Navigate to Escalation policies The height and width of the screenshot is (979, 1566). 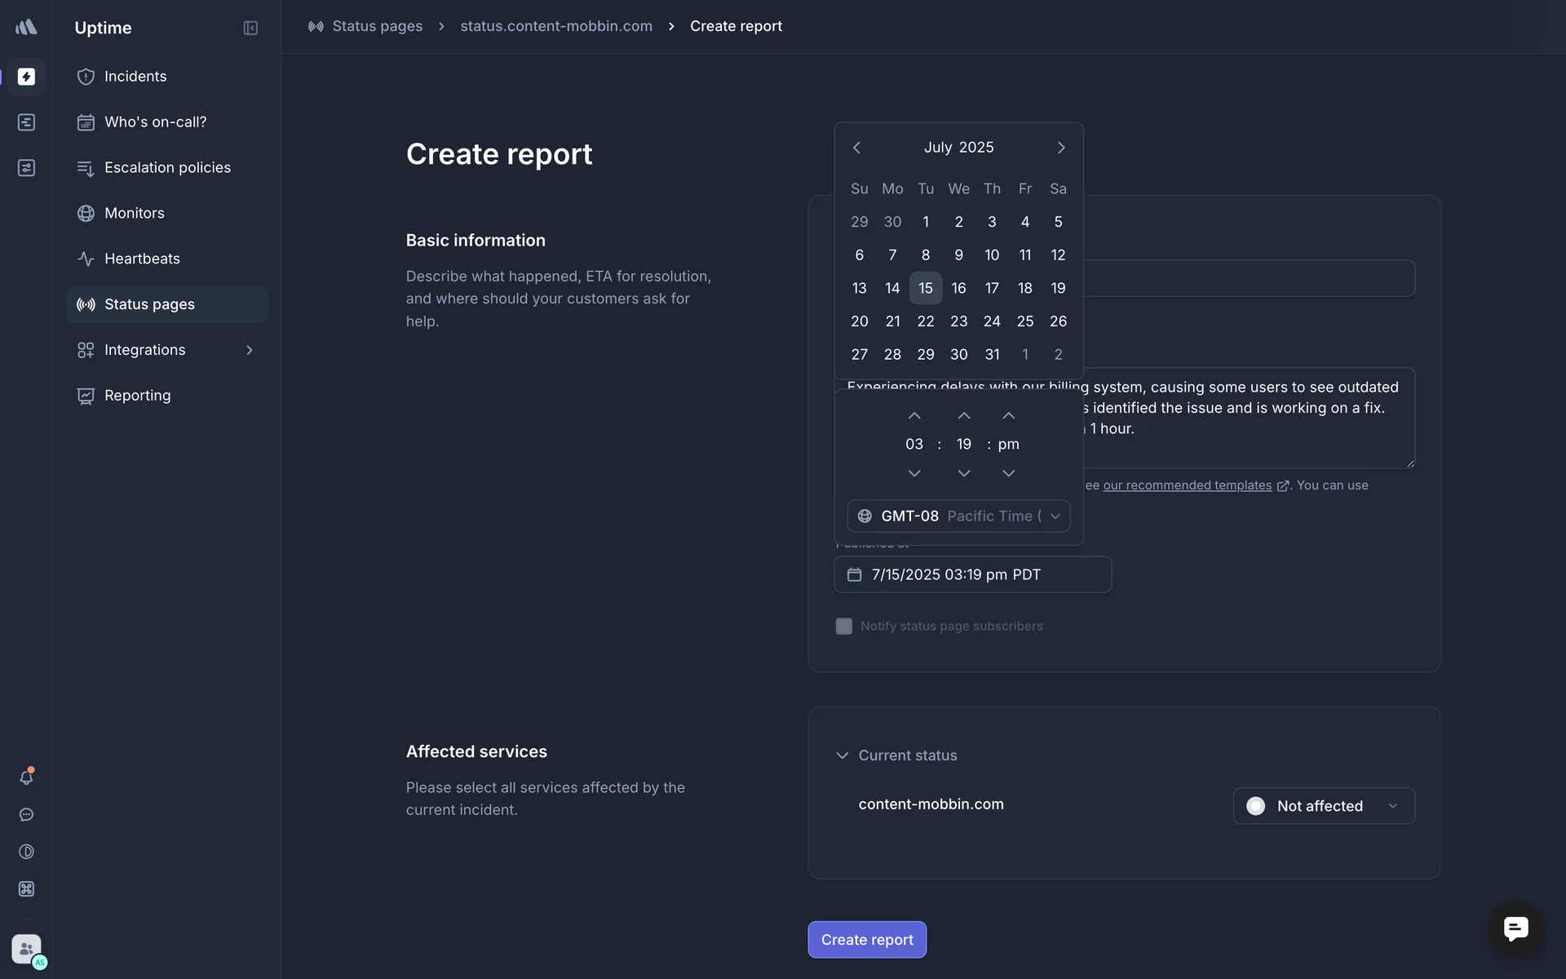(167, 167)
